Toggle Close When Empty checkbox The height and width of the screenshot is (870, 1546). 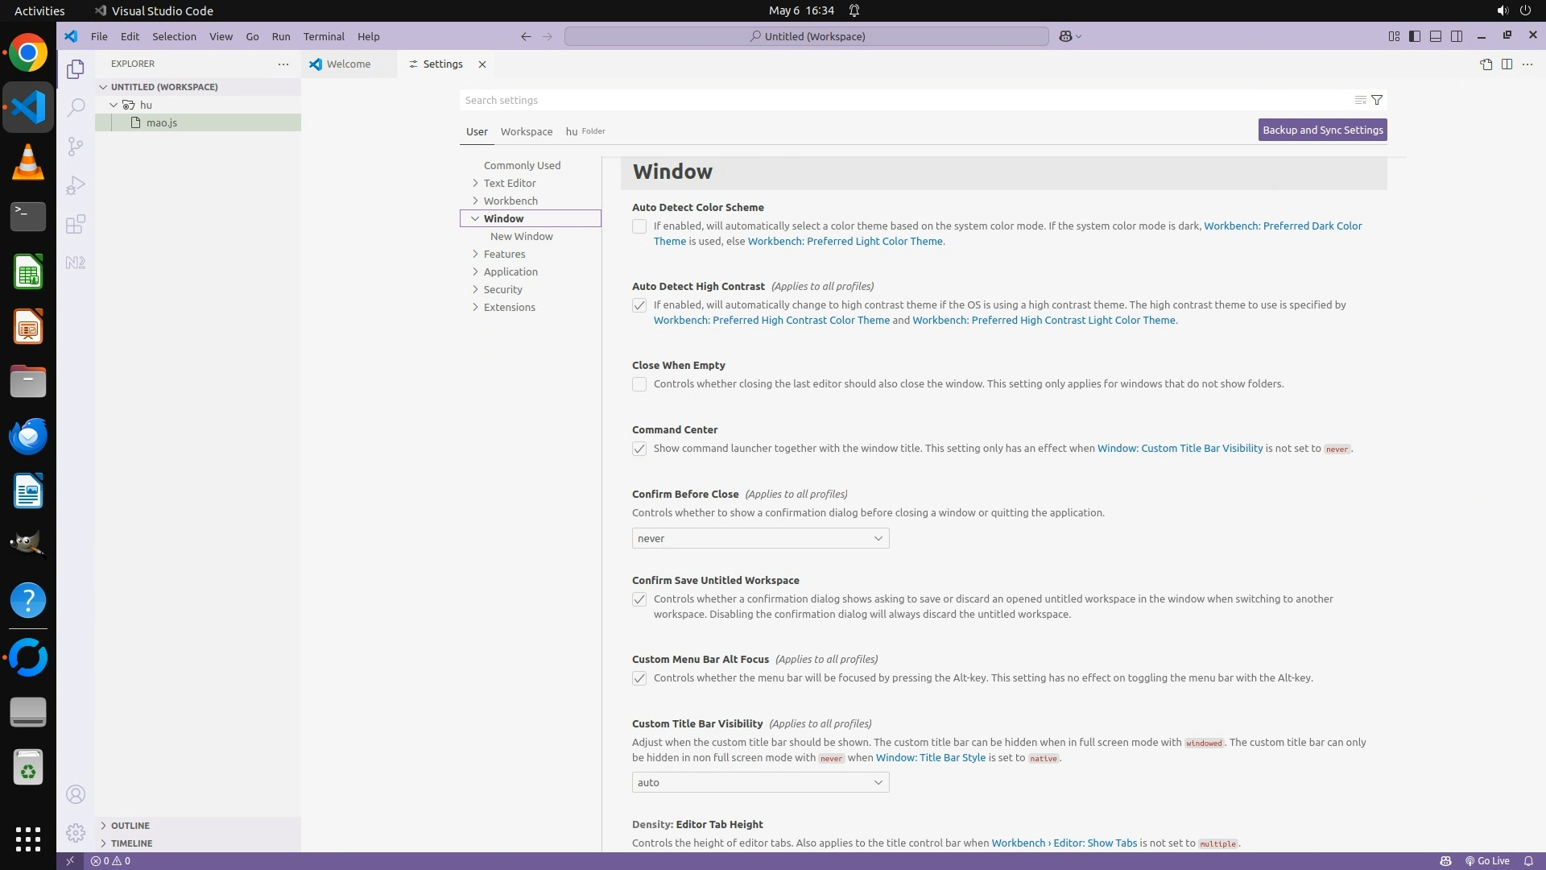pyautogui.click(x=639, y=385)
